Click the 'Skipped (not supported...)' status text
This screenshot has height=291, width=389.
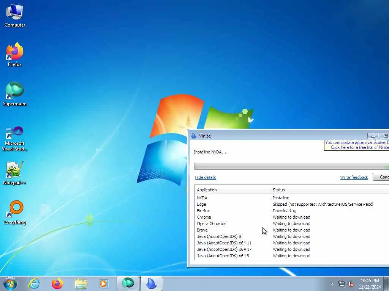click(323, 204)
